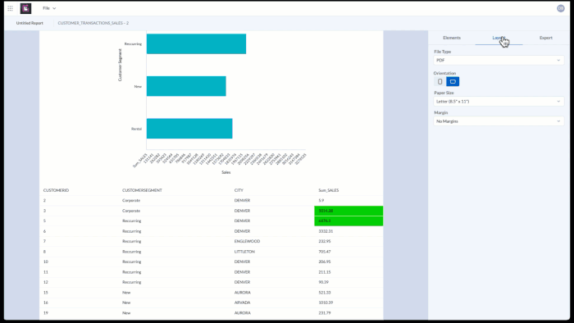The width and height of the screenshot is (574, 323).
Task: Click the CUSTOMERSEGMENT column header
Action: pyautogui.click(x=142, y=190)
